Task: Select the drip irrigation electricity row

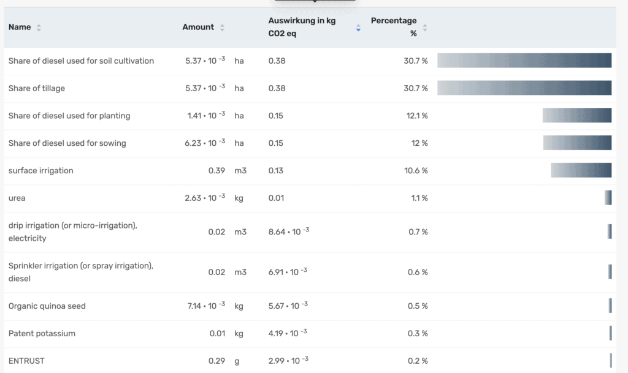Action: coord(72,232)
